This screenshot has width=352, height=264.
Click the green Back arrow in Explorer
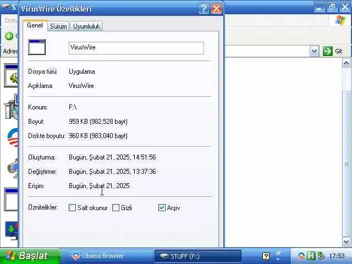[x=9, y=36]
